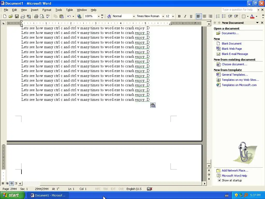Click Document1 taskbar button
This screenshot has height=199, width=265.
click(48, 195)
